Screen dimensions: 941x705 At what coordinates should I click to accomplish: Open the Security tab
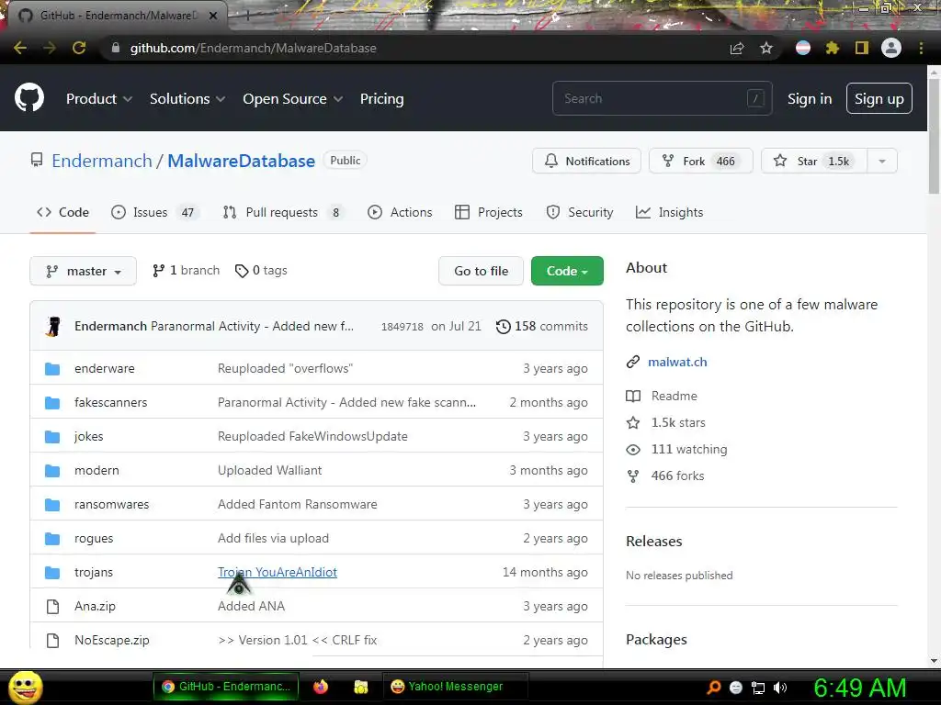[580, 212]
